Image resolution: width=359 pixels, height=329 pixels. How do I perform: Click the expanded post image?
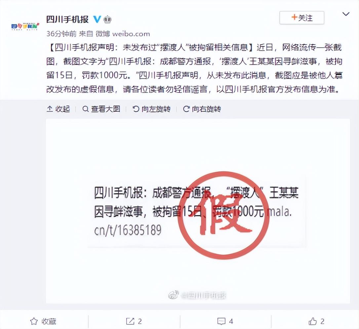198,211
